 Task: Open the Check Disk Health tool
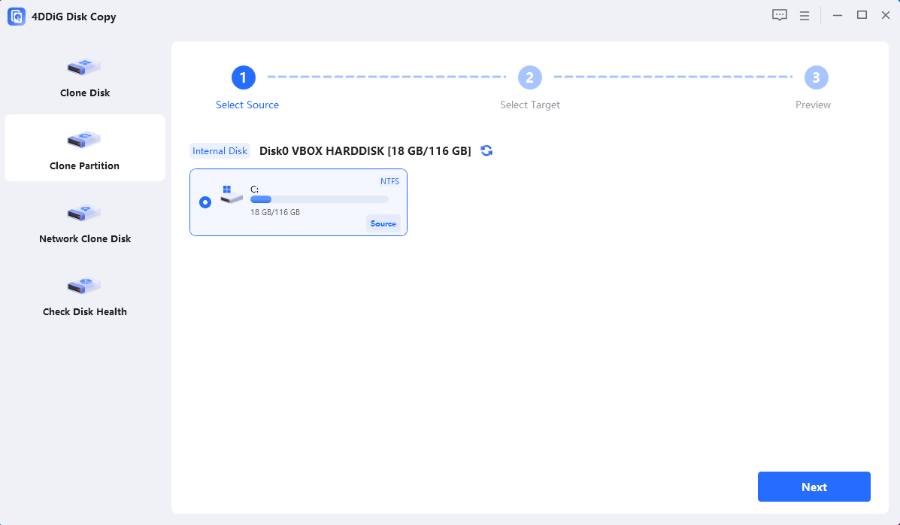(x=84, y=295)
